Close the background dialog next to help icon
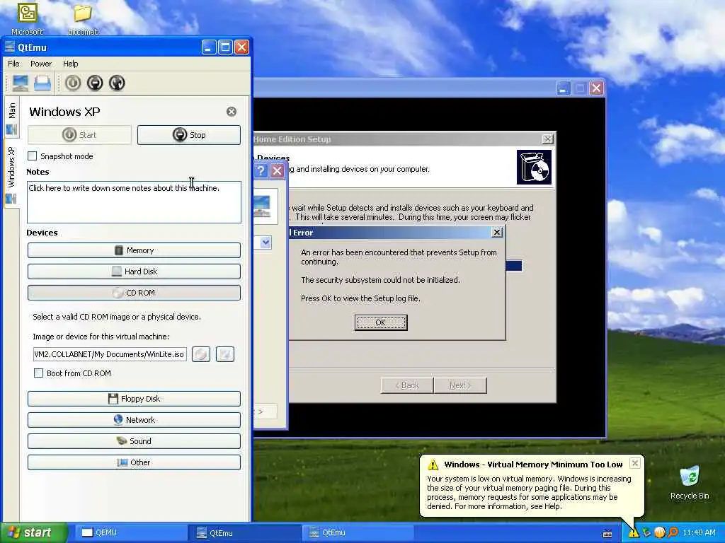The height and width of the screenshot is (543, 725). click(277, 171)
